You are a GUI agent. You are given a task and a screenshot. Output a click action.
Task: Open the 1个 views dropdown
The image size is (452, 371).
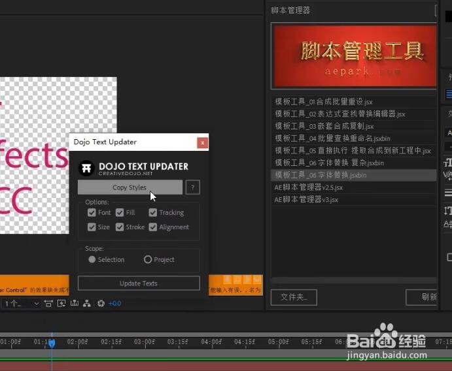click(22, 303)
